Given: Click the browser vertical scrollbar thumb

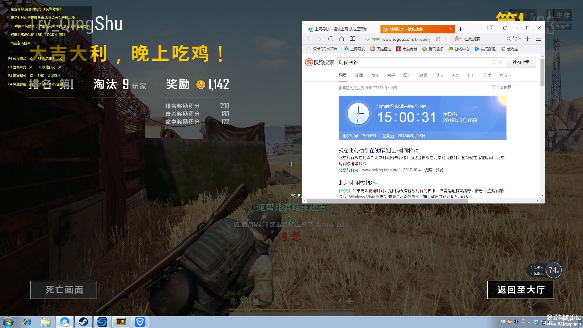Looking at the screenshot, I should click(542, 72).
